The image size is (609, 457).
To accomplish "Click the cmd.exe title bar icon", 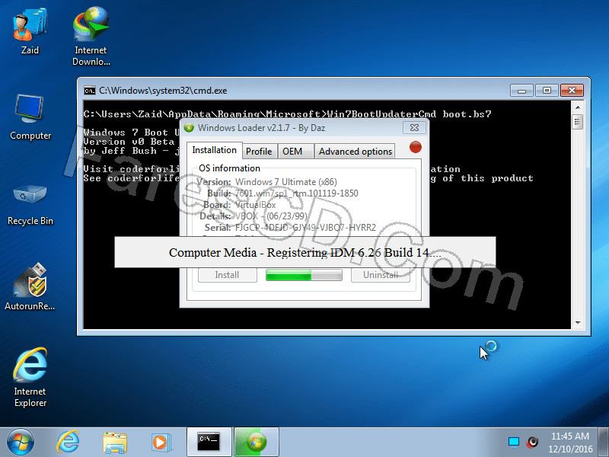I will pos(90,91).
